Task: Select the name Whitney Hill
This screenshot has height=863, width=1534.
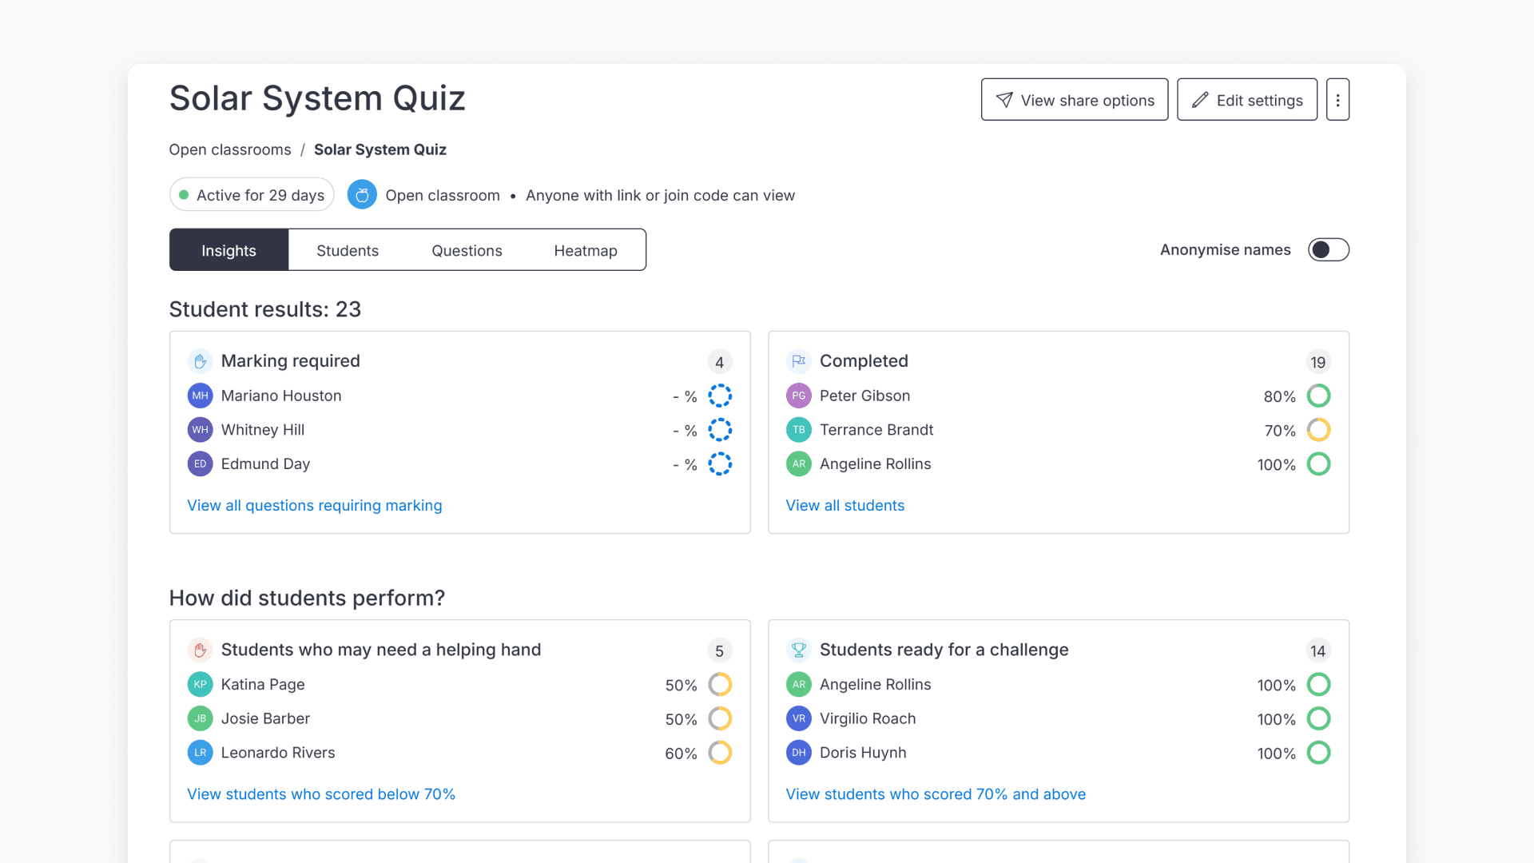Action: 263,430
